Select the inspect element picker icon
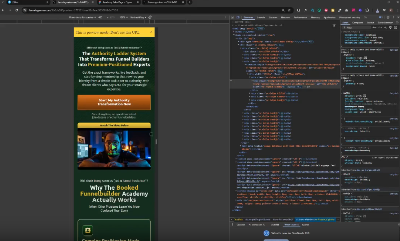This screenshot has height=241, width=400. pyautogui.click(x=233, y=17)
